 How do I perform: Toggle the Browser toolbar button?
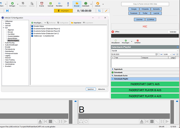pos(77,4)
